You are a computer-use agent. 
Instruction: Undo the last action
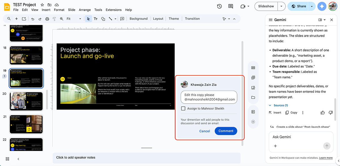33,19
